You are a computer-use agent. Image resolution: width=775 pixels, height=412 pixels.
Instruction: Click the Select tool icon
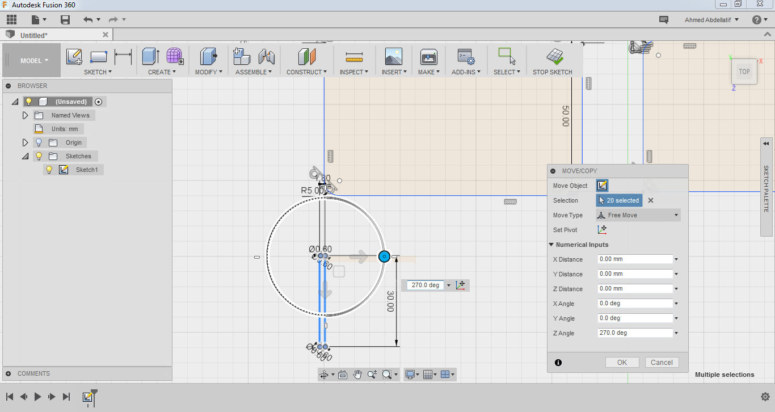pyautogui.click(x=507, y=56)
